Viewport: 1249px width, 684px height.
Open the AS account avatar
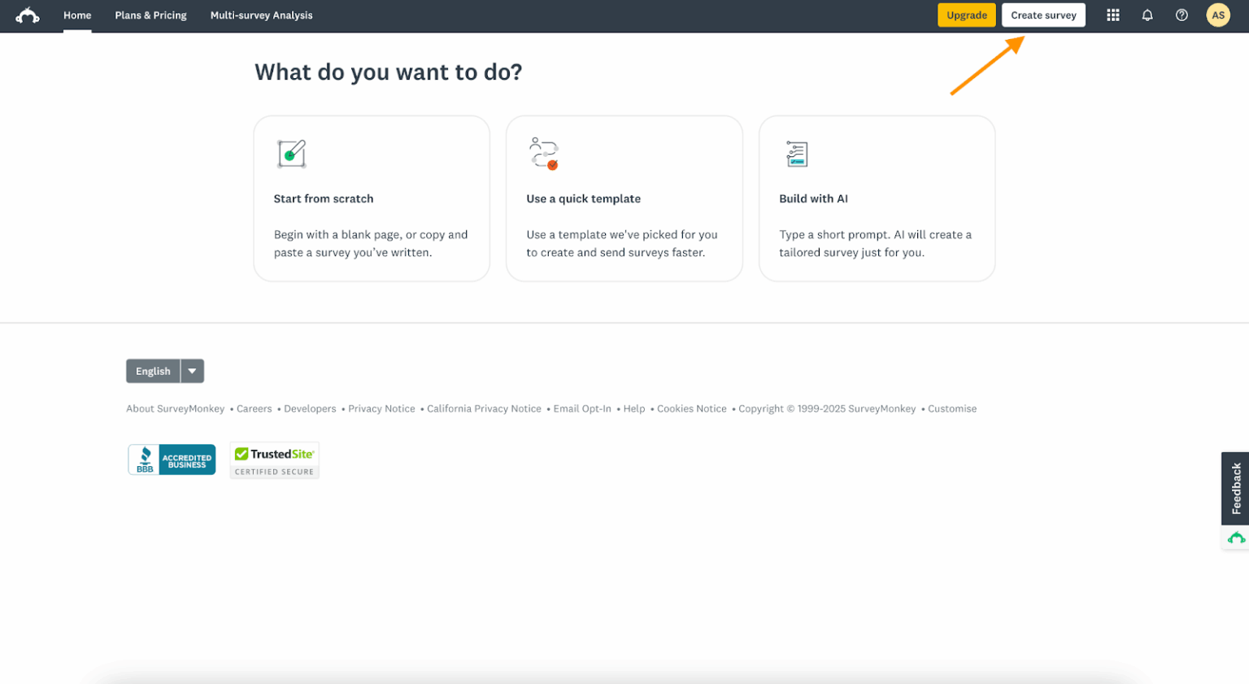1217,15
